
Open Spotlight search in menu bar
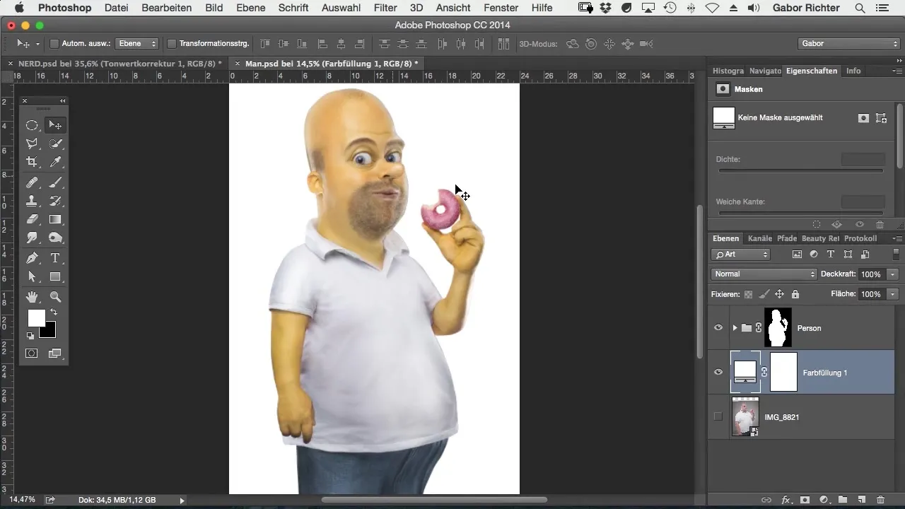tap(860, 8)
